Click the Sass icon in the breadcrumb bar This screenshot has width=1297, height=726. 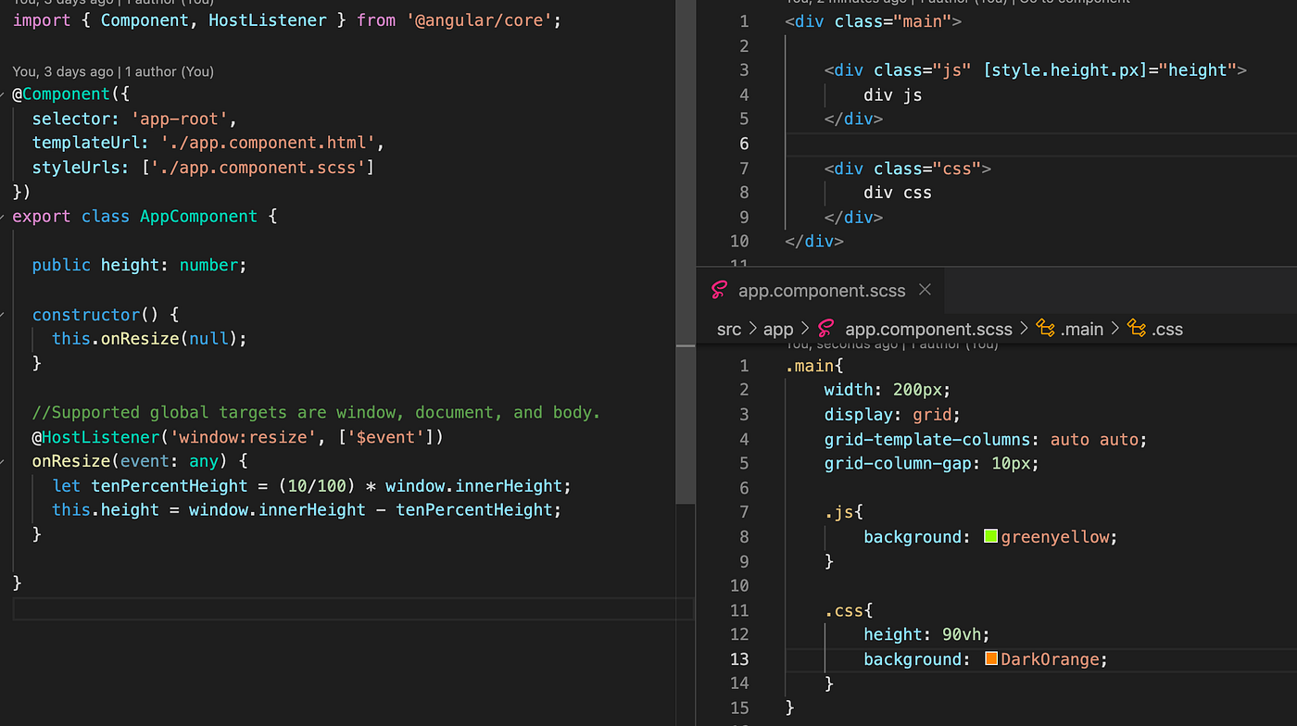click(824, 328)
